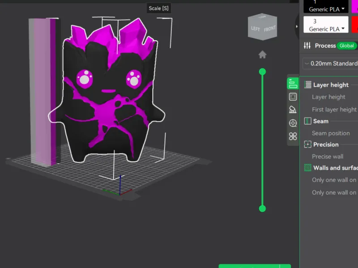Click the top handle of layer slider
The image size is (358, 268).
(x=262, y=72)
